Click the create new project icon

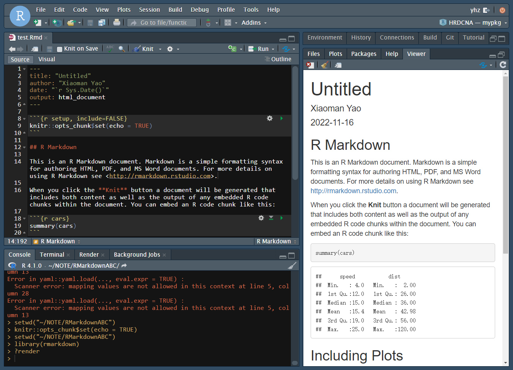point(57,23)
